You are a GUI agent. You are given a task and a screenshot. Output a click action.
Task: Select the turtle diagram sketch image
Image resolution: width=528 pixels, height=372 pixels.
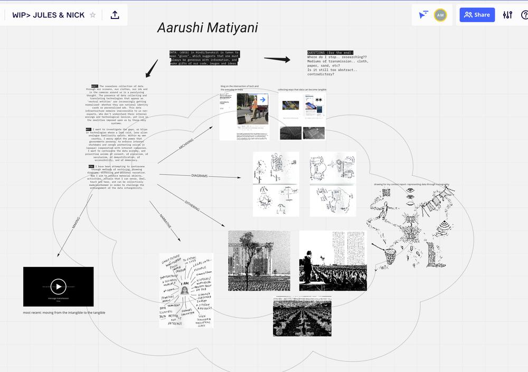276,184
